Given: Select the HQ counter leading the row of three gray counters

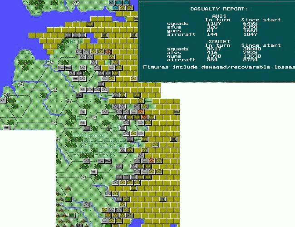Looking at the screenshot, I should (83, 89).
